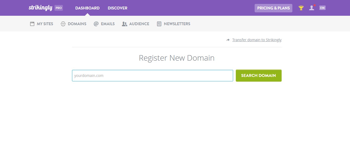The width and height of the screenshot is (350, 168).
Task: Open the DASHBOARD menu item
Action: coord(87,8)
